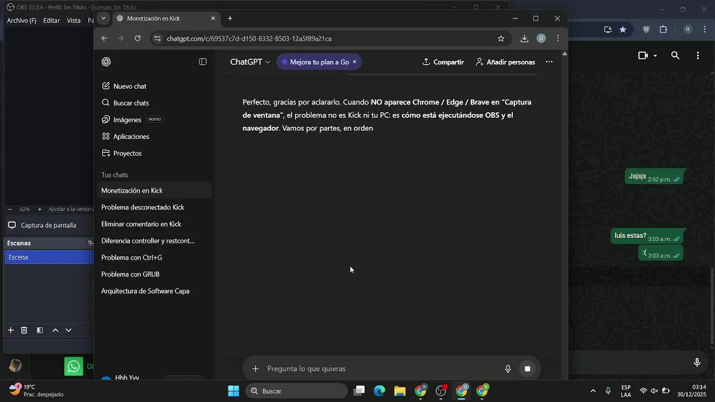This screenshot has width=715, height=402.
Task: Click the Compartir button
Action: [443, 62]
